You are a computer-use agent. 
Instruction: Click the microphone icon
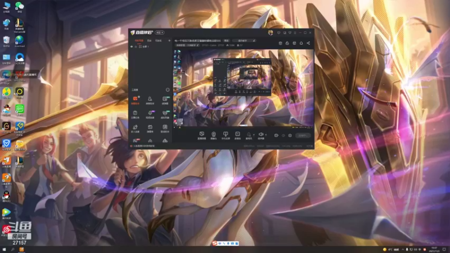click(x=249, y=135)
